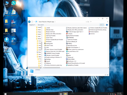Select Runner control for screensavers item
Viewport: 127px width, 95px height.
click(75, 49)
